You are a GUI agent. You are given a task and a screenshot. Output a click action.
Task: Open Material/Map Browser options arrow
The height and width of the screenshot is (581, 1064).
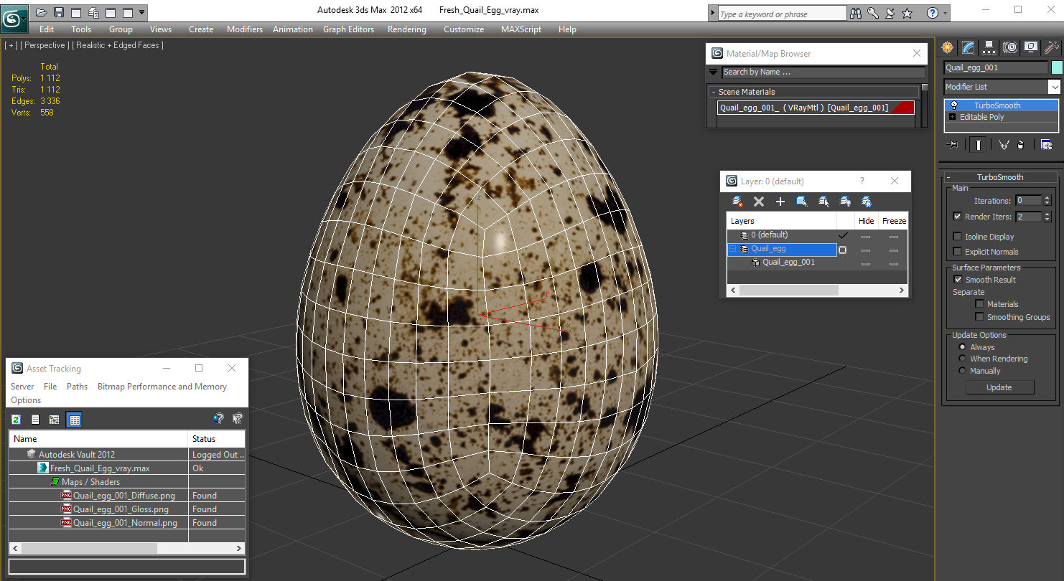[x=713, y=72]
